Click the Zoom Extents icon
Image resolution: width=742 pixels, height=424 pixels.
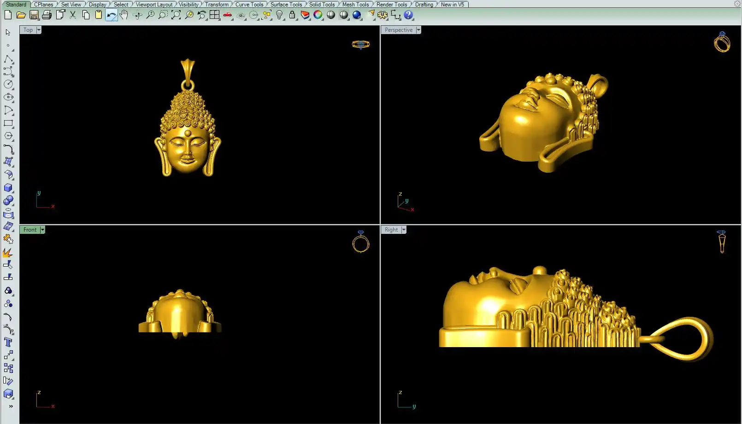(176, 15)
